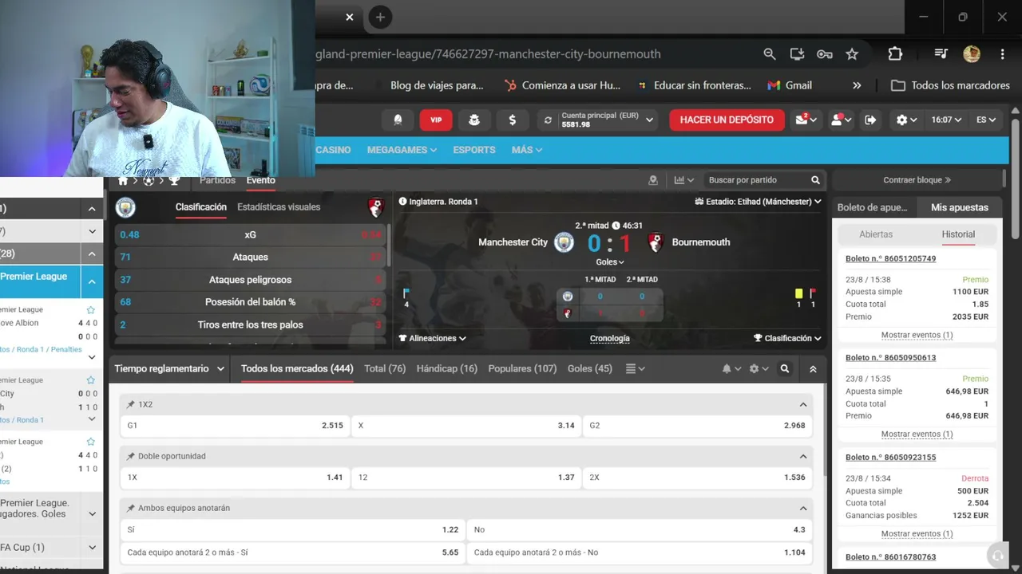This screenshot has height=574, width=1022.
Task: Bet on draw X at 3.14
Action: 465,426
